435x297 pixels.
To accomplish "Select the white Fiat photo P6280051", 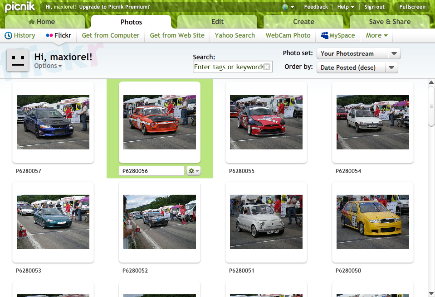I will [x=266, y=222].
